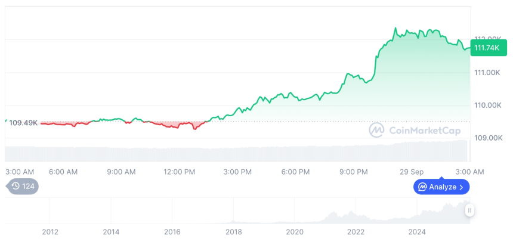Click the 111.00K price axis label
This screenshot has height=239, width=513.
tap(487, 72)
